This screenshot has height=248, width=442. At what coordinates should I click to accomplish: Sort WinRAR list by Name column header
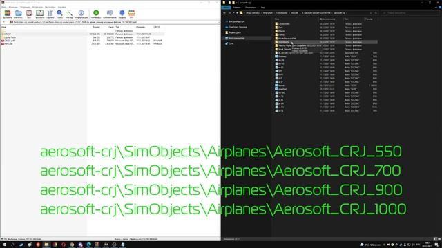3,27
